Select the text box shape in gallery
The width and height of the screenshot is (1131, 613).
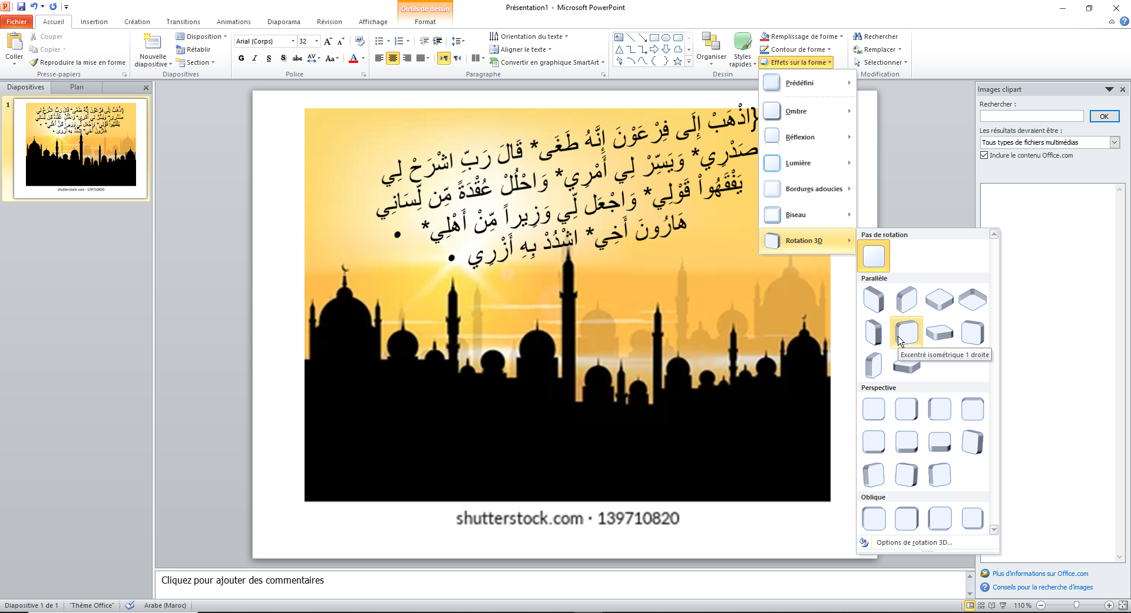(x=619, y=37)
